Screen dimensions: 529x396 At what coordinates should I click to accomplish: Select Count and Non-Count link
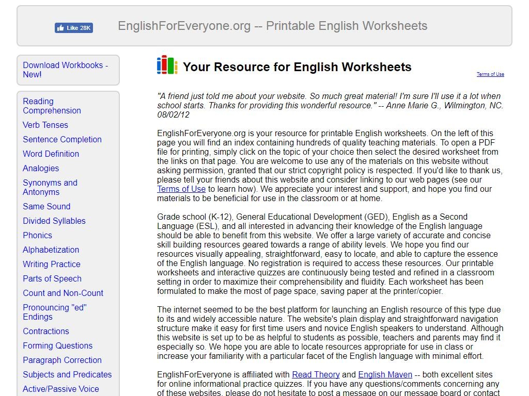63,293
